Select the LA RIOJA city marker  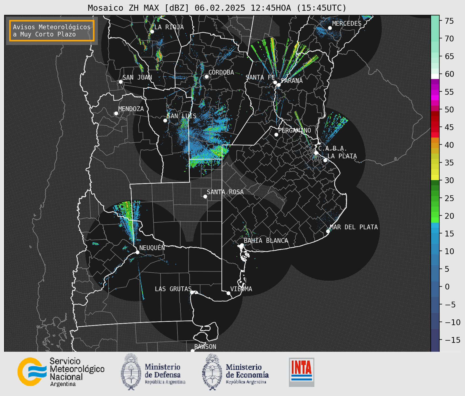click(152, 31)
